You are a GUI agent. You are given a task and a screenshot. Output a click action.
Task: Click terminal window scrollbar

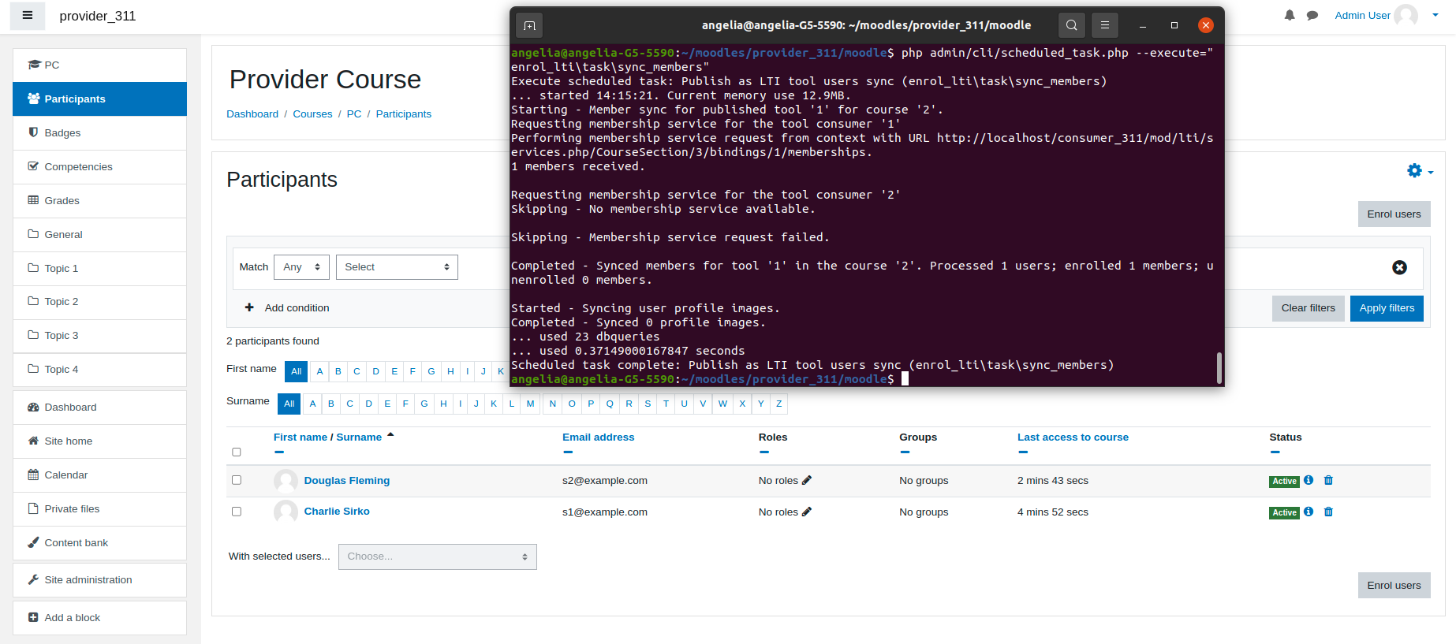coord(1219,367)
